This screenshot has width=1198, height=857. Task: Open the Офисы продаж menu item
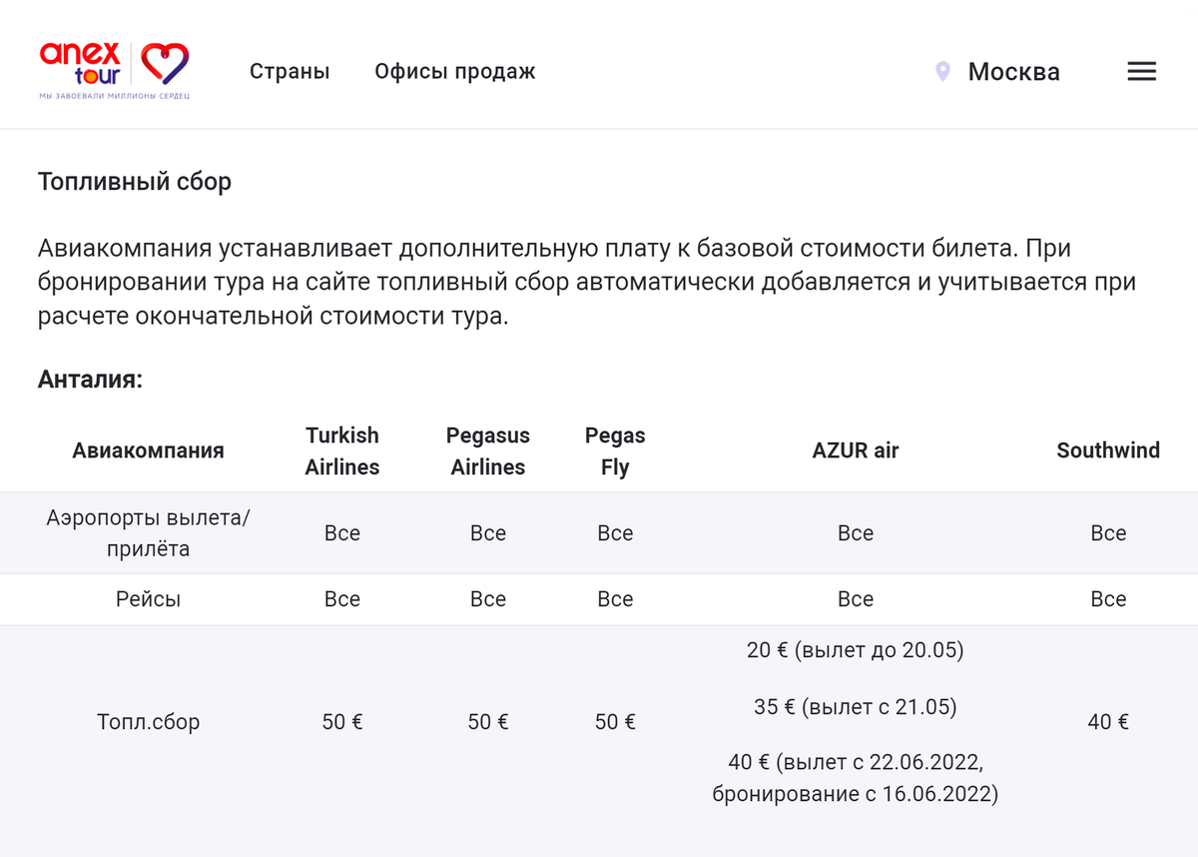point(455,72)
